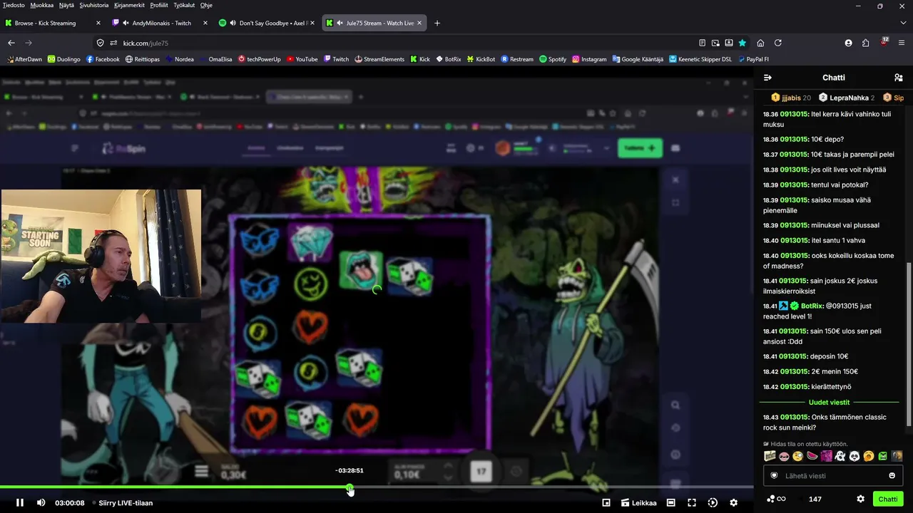
Task: Click the streamer webcam overlay
Action: (101, 256)
